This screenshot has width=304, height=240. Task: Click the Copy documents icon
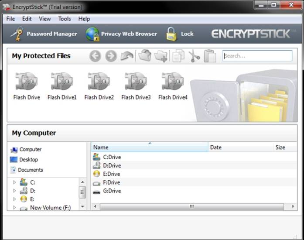[x=178, y=56]
